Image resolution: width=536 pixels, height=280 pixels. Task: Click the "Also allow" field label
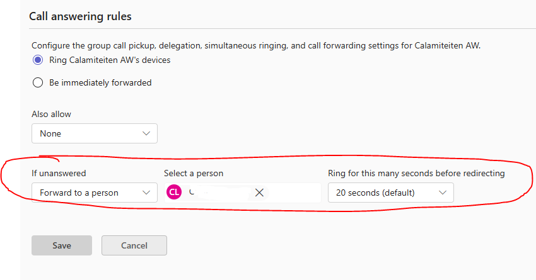51,114
